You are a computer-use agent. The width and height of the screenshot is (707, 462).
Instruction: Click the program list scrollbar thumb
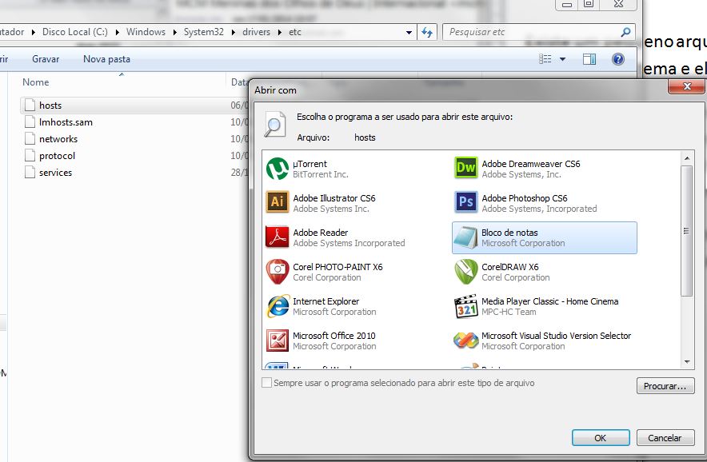click(686, 231)
